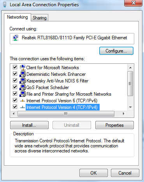Click the TCP/IPv4 protocol icon
Viewport: 144px width, 182px height.
23,107
